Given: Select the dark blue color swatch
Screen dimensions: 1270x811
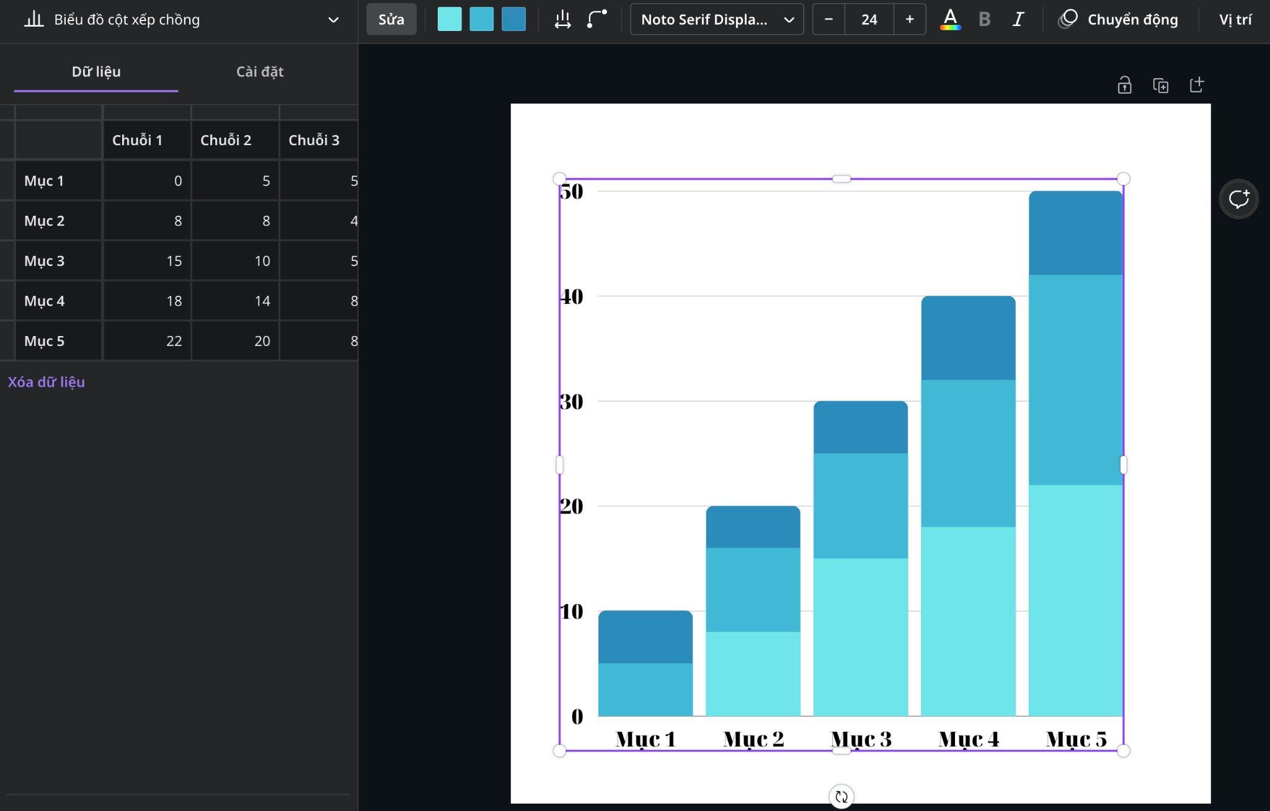Looking at the screenshot, I should click(x=513, y=19).
